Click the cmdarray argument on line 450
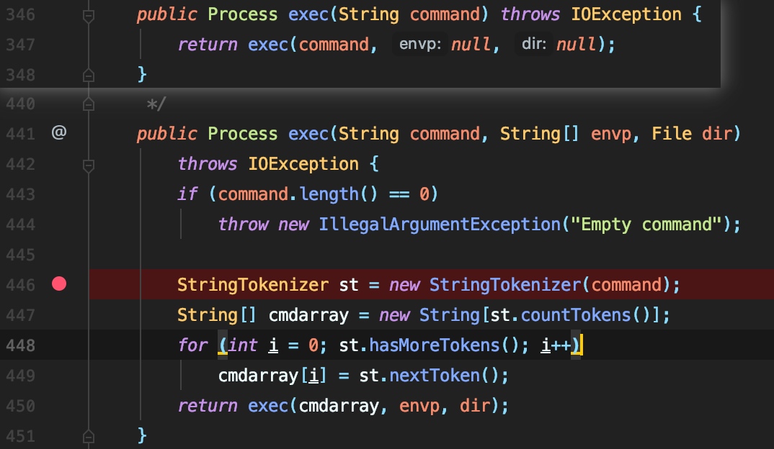The width and height of the screenshot is (774, 449). click(339, 406)
